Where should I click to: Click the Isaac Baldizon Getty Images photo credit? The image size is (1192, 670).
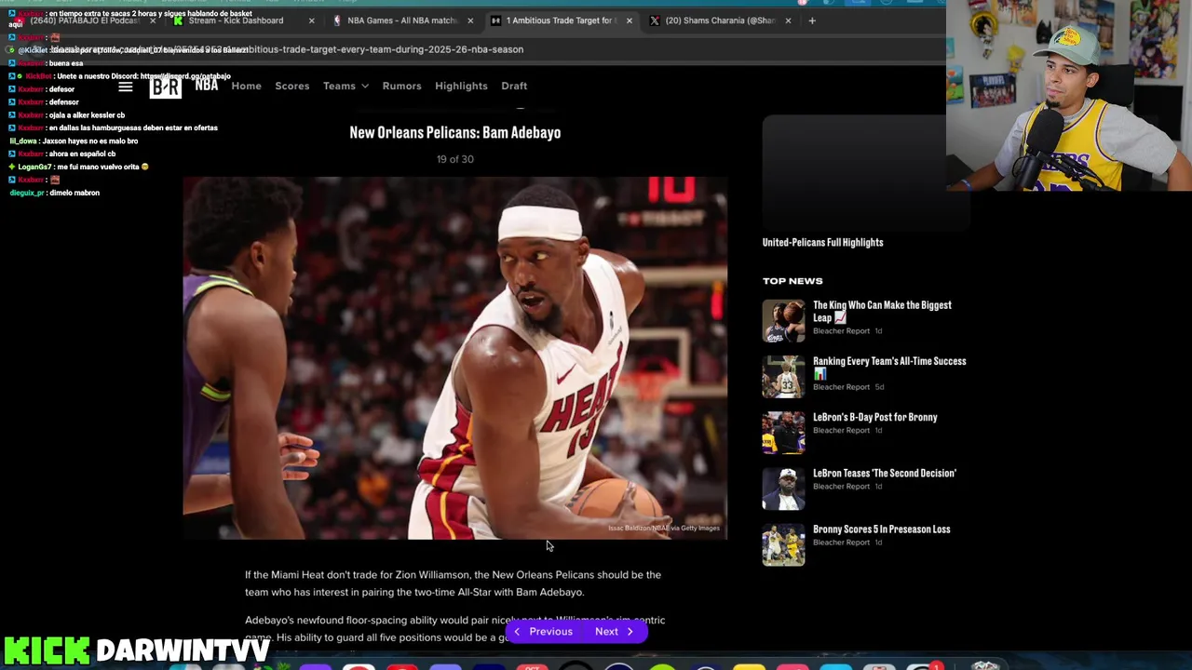coord(664,529)
